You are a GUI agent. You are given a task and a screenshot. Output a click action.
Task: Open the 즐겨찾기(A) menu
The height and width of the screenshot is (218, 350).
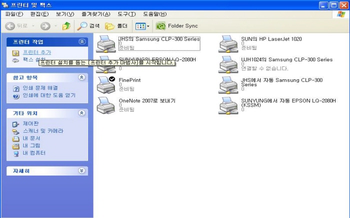coord(96,14)
